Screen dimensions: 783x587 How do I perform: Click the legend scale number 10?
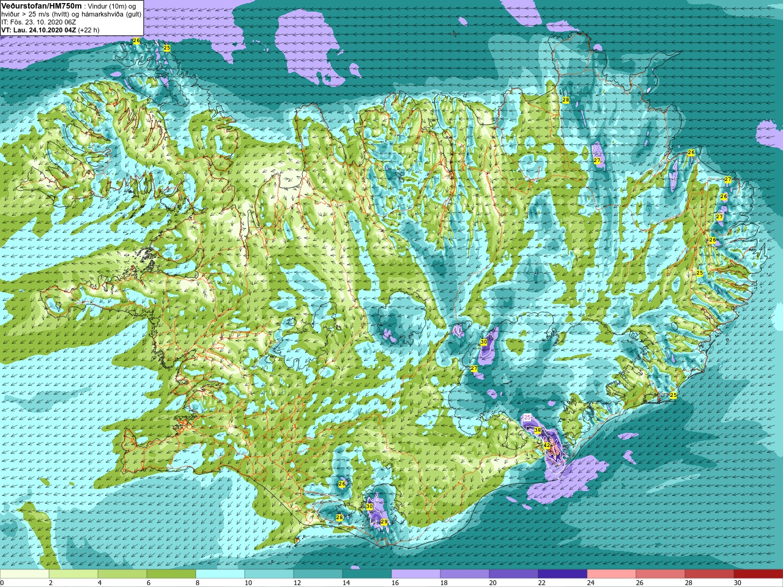(248, 583)
